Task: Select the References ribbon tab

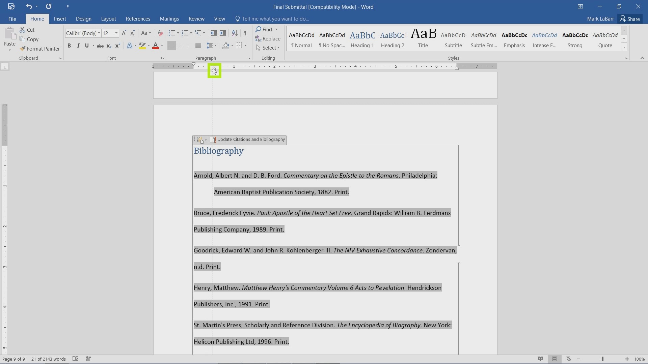Action: click(137, 19)
